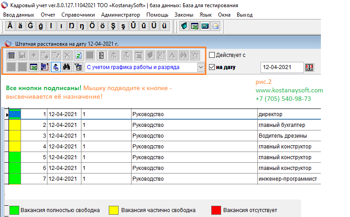This screenshot has width=350, height=217.
Task: Insert dotless lowercase ı character
Action: click(x=61, y=26)
